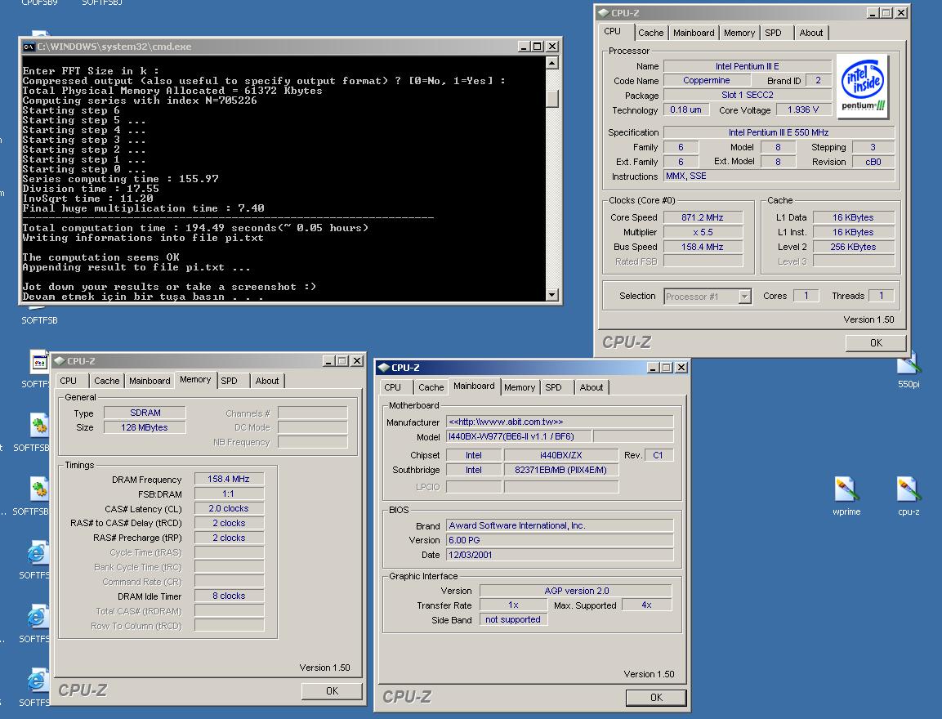Click the cmd window scrollbar down arrow
The height and width of the screenshot is (719, 942).
[552, 295]
